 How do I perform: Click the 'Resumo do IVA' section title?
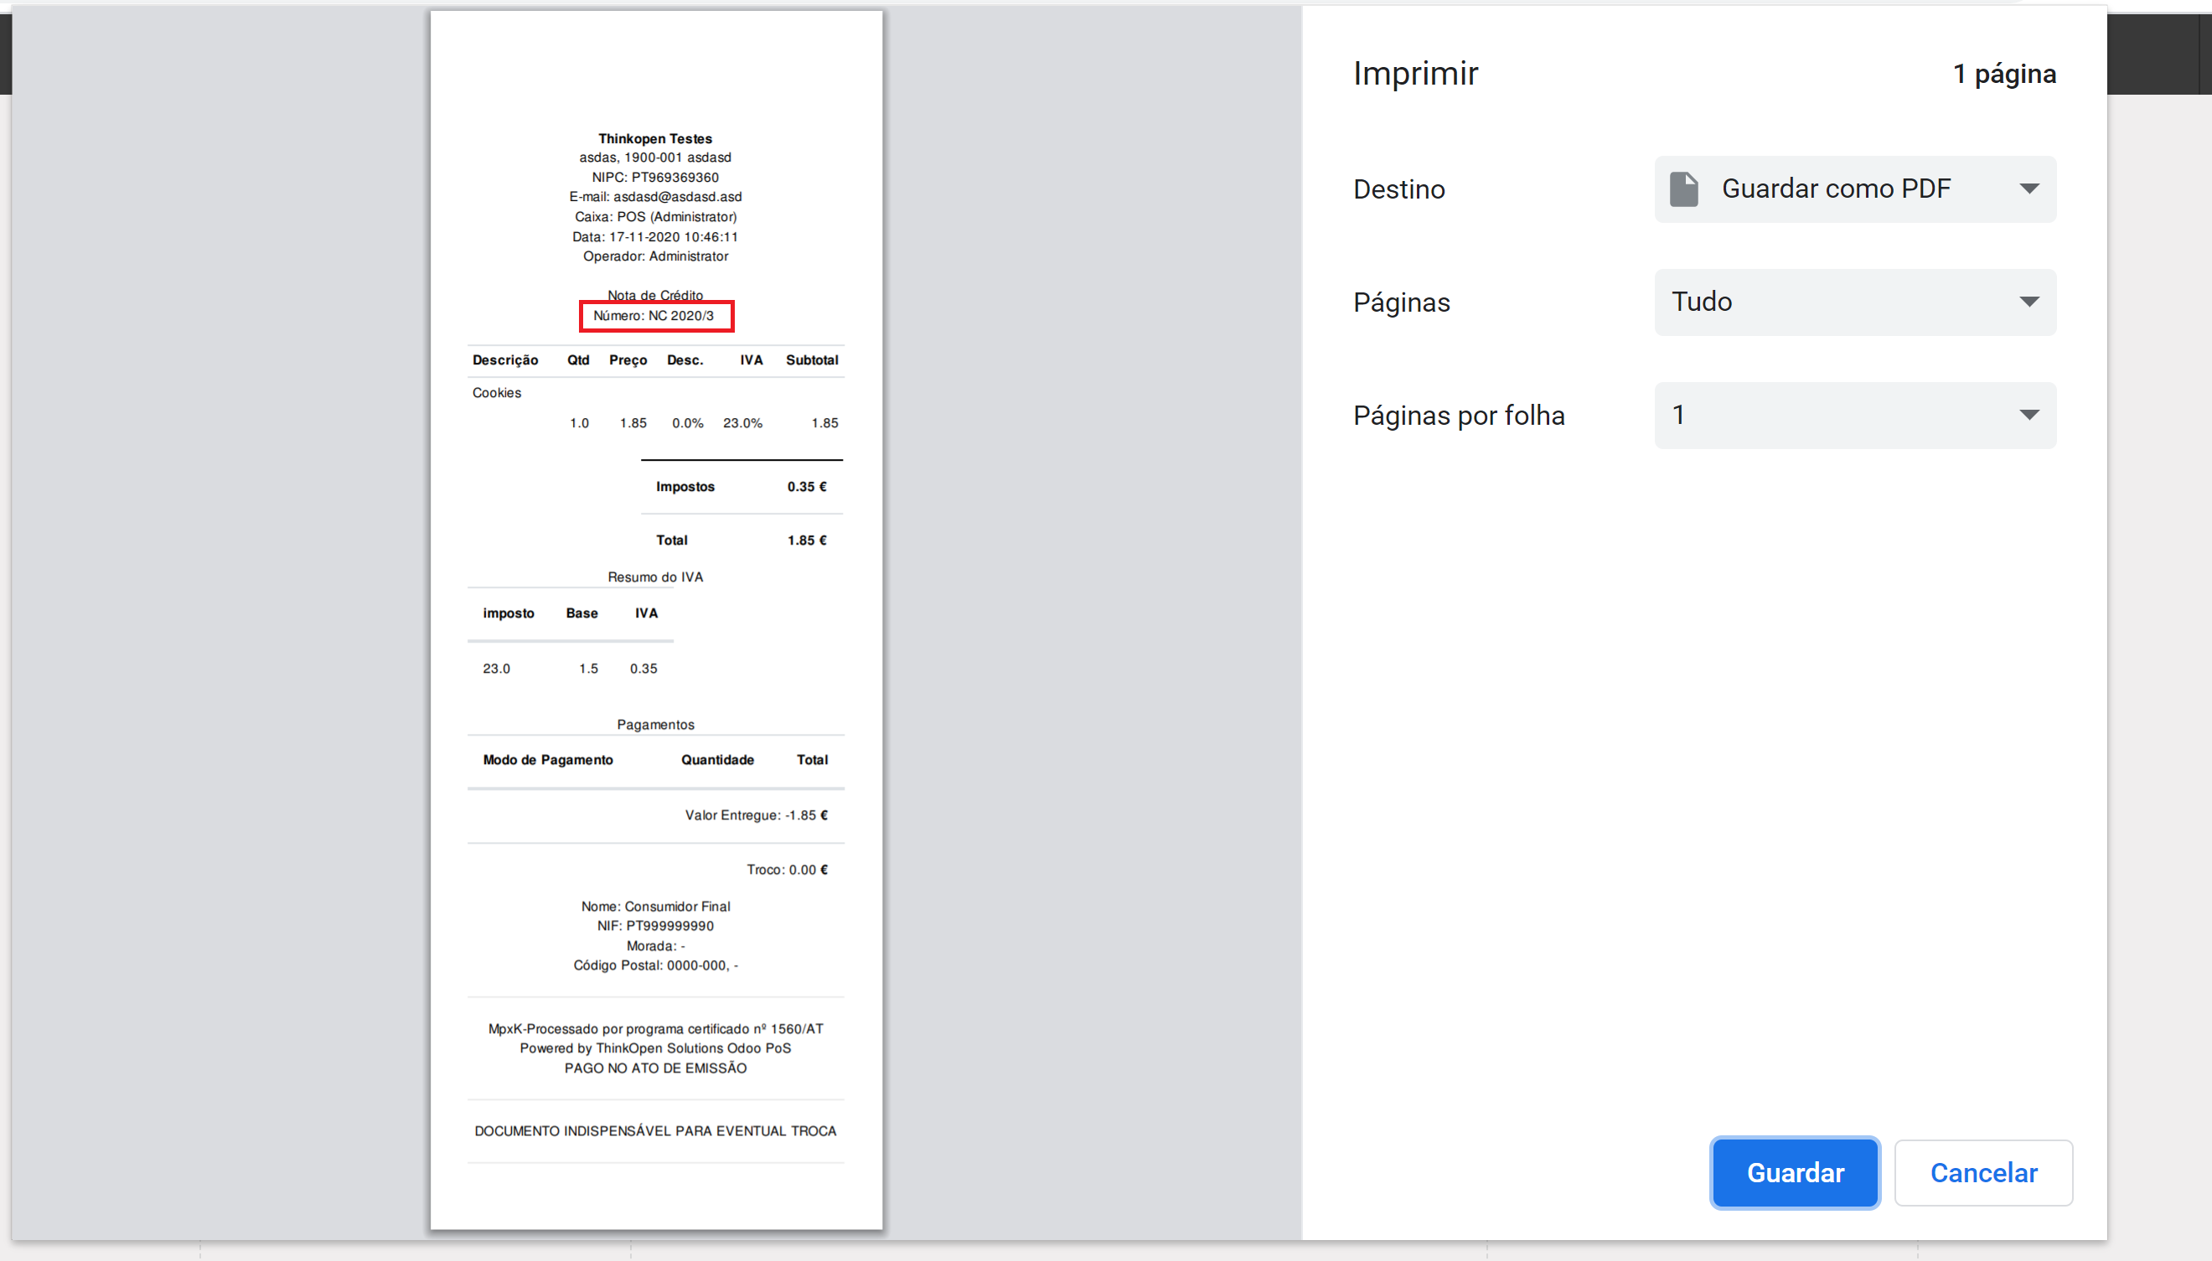(654, 576)
